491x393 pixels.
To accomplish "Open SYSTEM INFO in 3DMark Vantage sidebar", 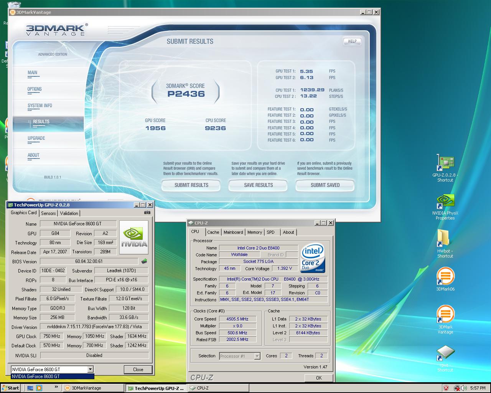I will [x=48, y=107].
